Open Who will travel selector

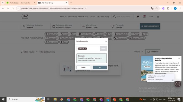pyautogui.click(x=95, y=26)
